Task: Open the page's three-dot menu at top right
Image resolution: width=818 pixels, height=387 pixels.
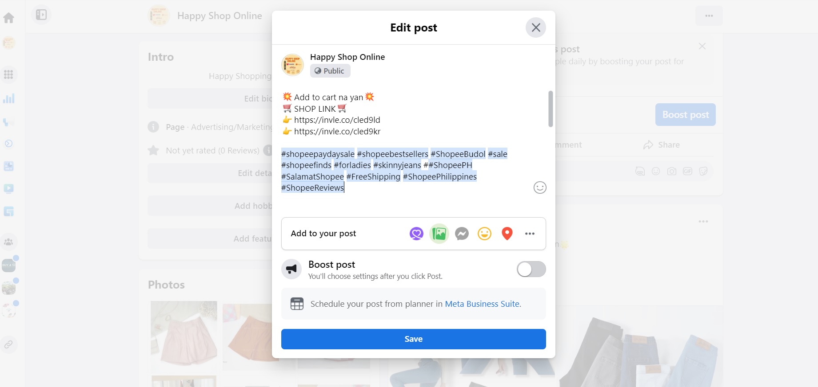Action: pos(709,16)
